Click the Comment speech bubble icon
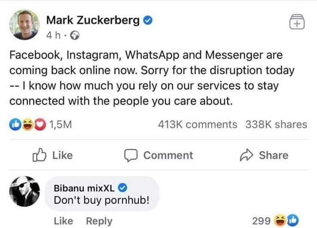The image size is (317, 228). click(131, 155)
